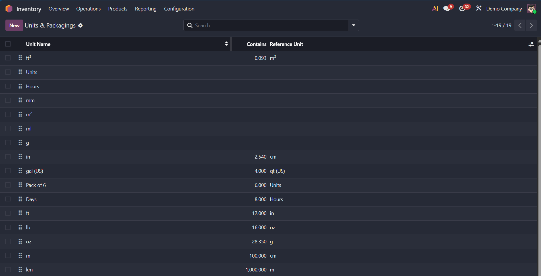Tick the select-all checkbox in table header
The height and width of the screenshot is (276, 541).
pyautogui.click(x=8, y=44)
